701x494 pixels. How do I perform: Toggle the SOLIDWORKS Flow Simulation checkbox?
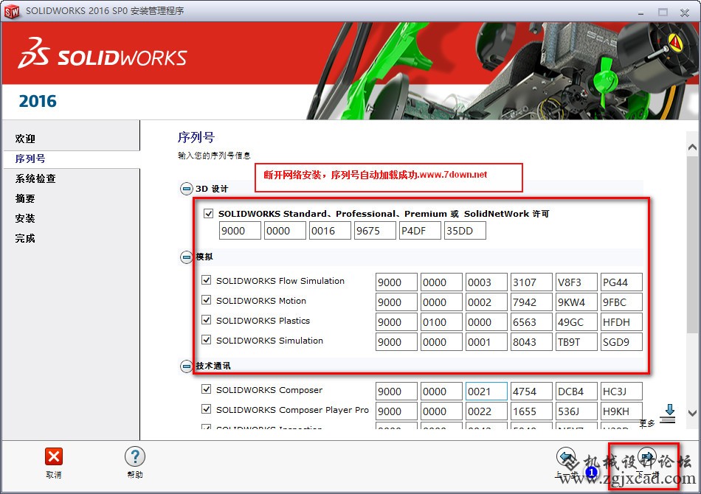click(206, 280)
